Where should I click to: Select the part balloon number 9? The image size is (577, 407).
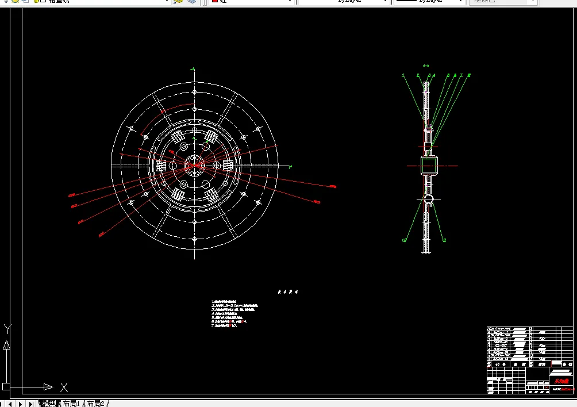pyautogui.click(x=444, y=240)
